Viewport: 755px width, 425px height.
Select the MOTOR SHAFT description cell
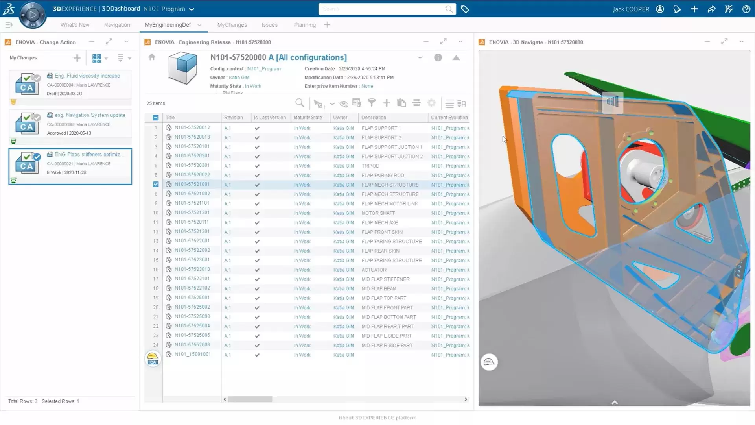[x=378, y=213]
